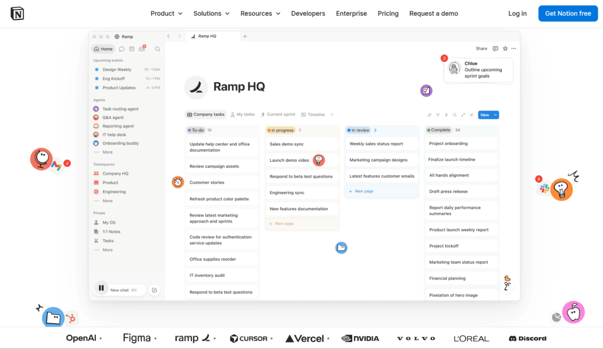Click the calendar icon beside chat icon
The width and height of the screenshot is (603, 349).
point(132,49)
